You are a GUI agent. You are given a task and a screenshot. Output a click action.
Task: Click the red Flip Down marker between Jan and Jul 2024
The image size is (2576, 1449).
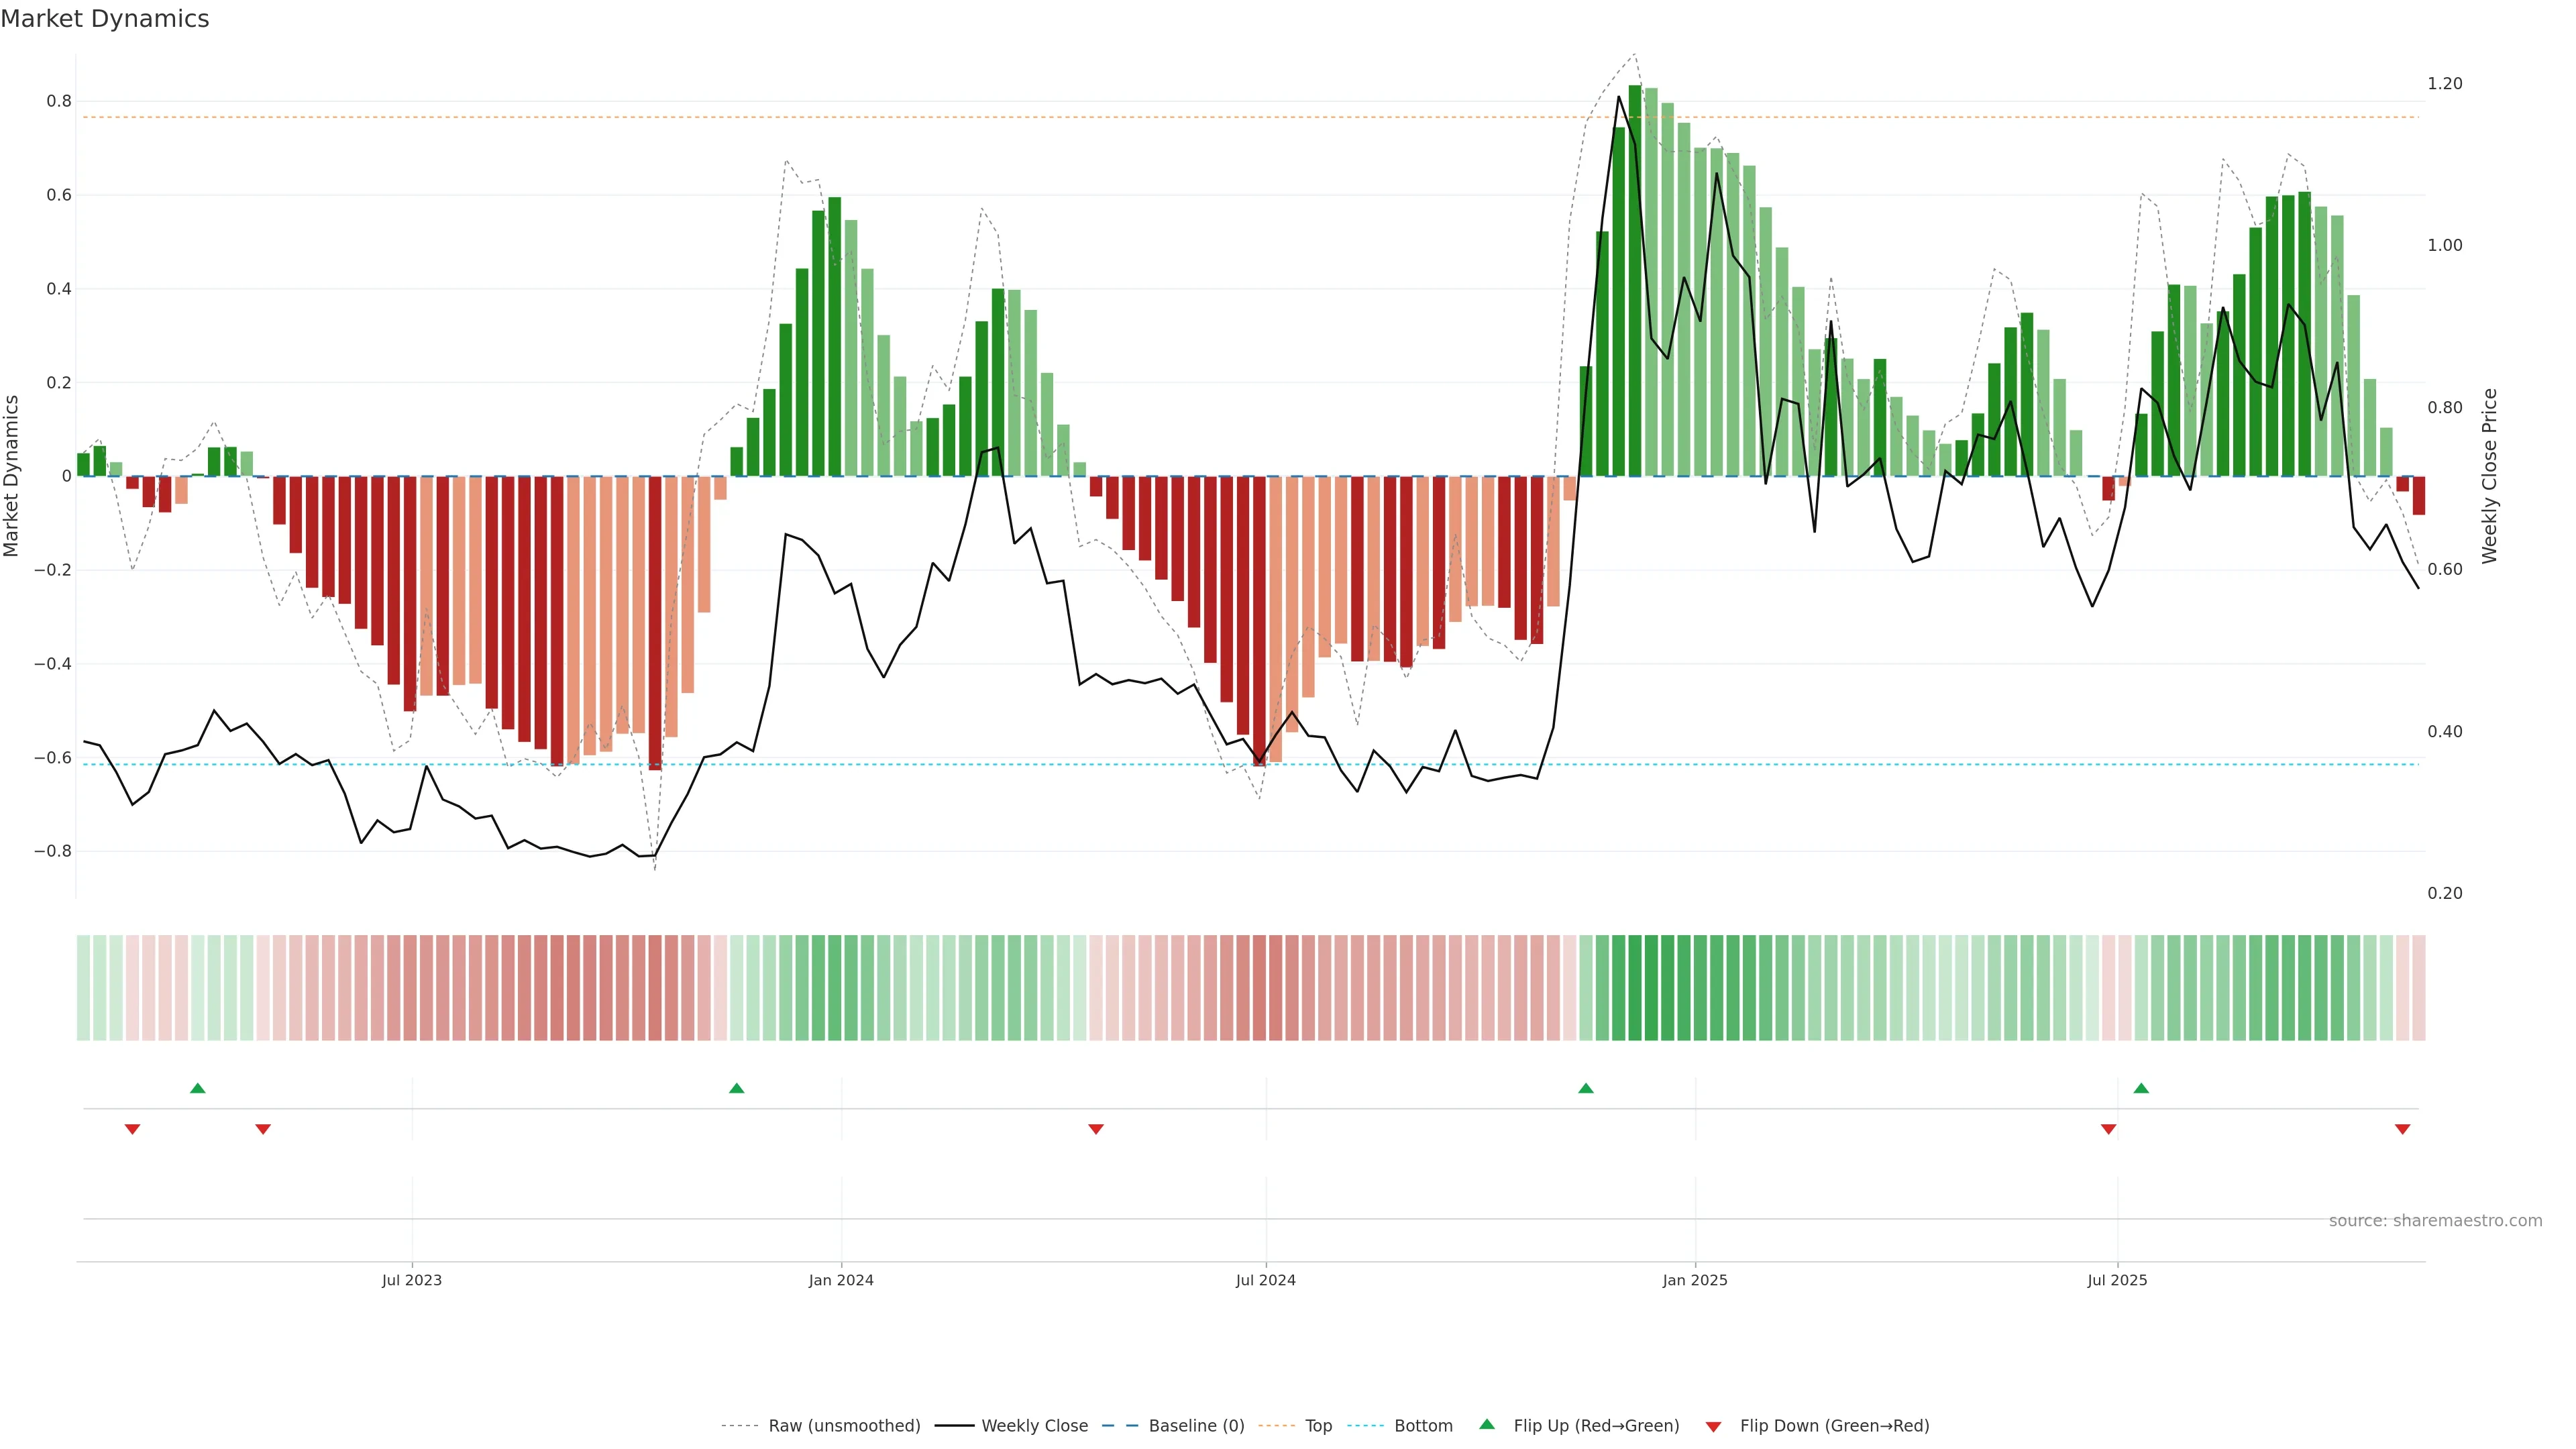tap(1096, 1129)
